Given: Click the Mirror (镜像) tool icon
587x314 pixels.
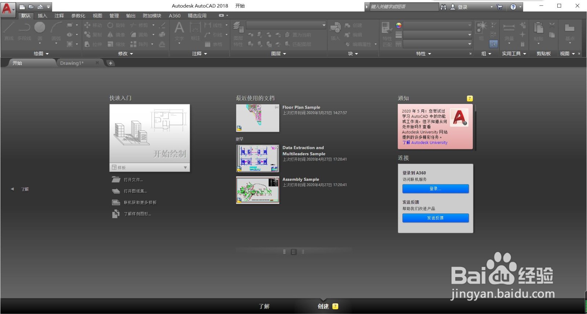Looking at the screenshot, I should tap(110, 34).
